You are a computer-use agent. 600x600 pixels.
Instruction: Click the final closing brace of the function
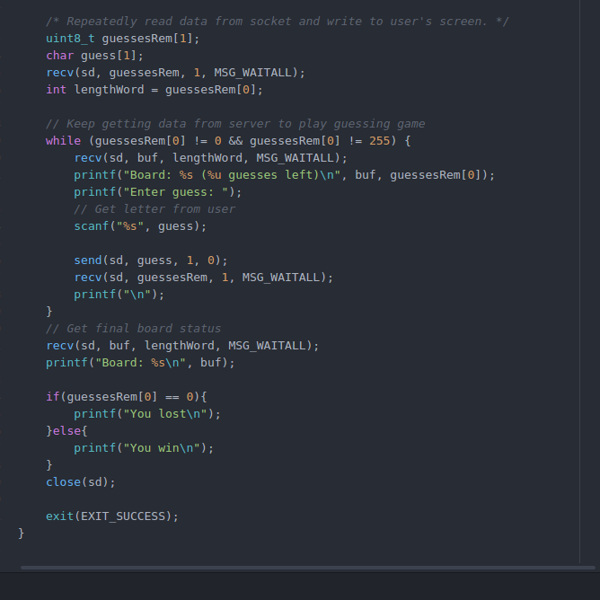point(21,534)
